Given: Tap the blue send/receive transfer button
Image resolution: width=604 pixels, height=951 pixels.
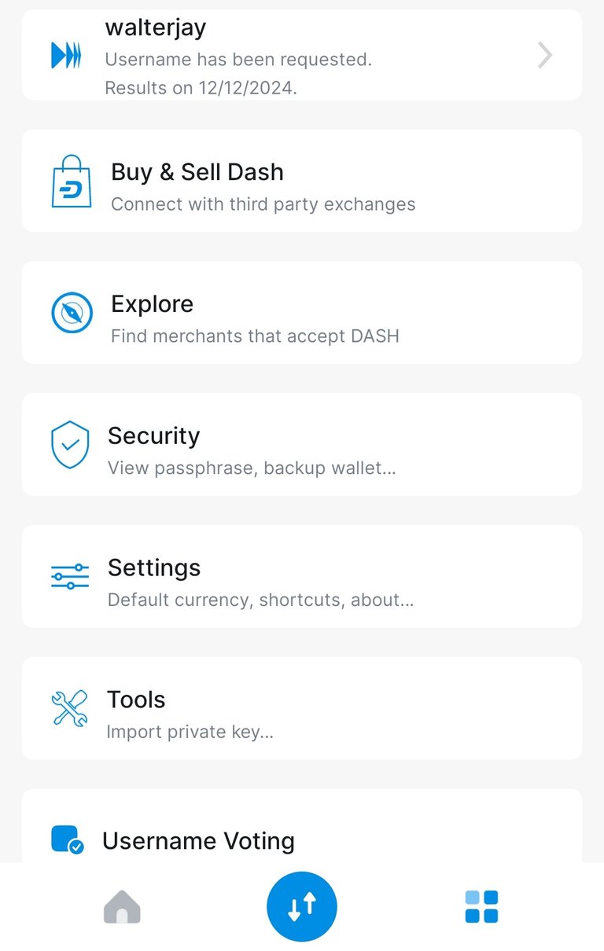Looking at the screenshot, I should click(302, 907).
